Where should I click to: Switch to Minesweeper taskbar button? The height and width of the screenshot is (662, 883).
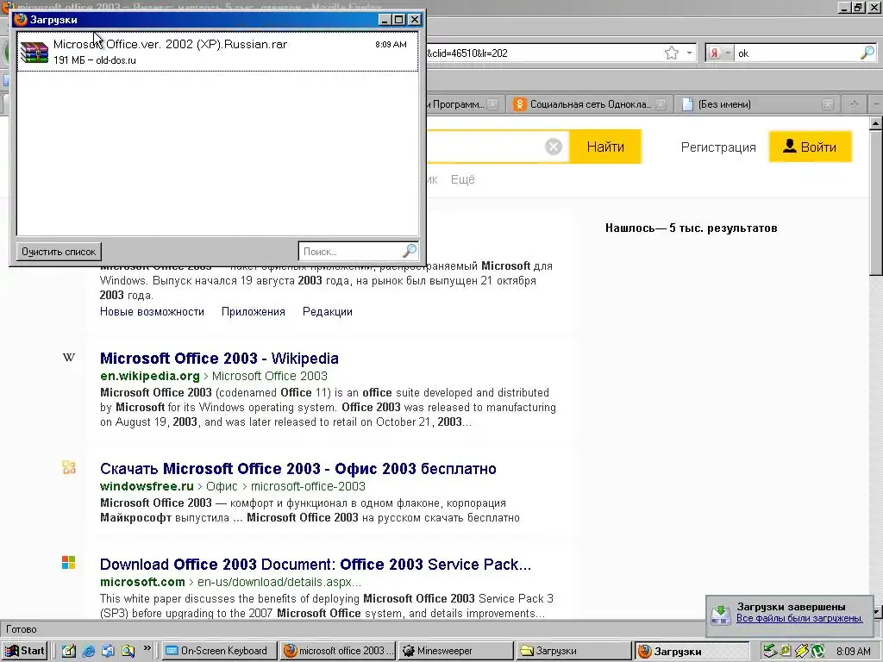point(456,651)
